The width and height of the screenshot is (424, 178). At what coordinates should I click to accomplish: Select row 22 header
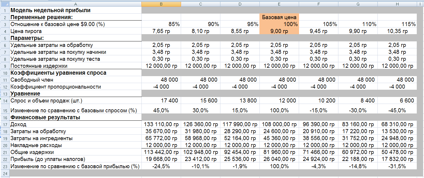pyautogui.click(x=5, y=159)
